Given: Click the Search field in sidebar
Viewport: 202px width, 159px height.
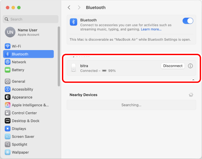Looking at the screenshot, I should coord(30,19).
